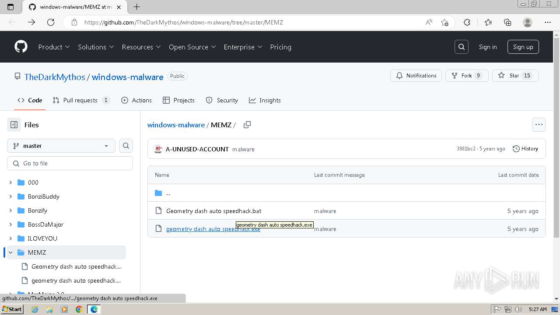Open windows-malware repository title link

click(x=127, y=77)
